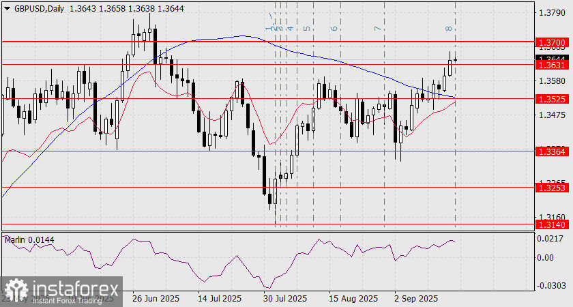Select time zone marker number 8
Viewport: 573px width, 307px height.
[x=449, y=29]
